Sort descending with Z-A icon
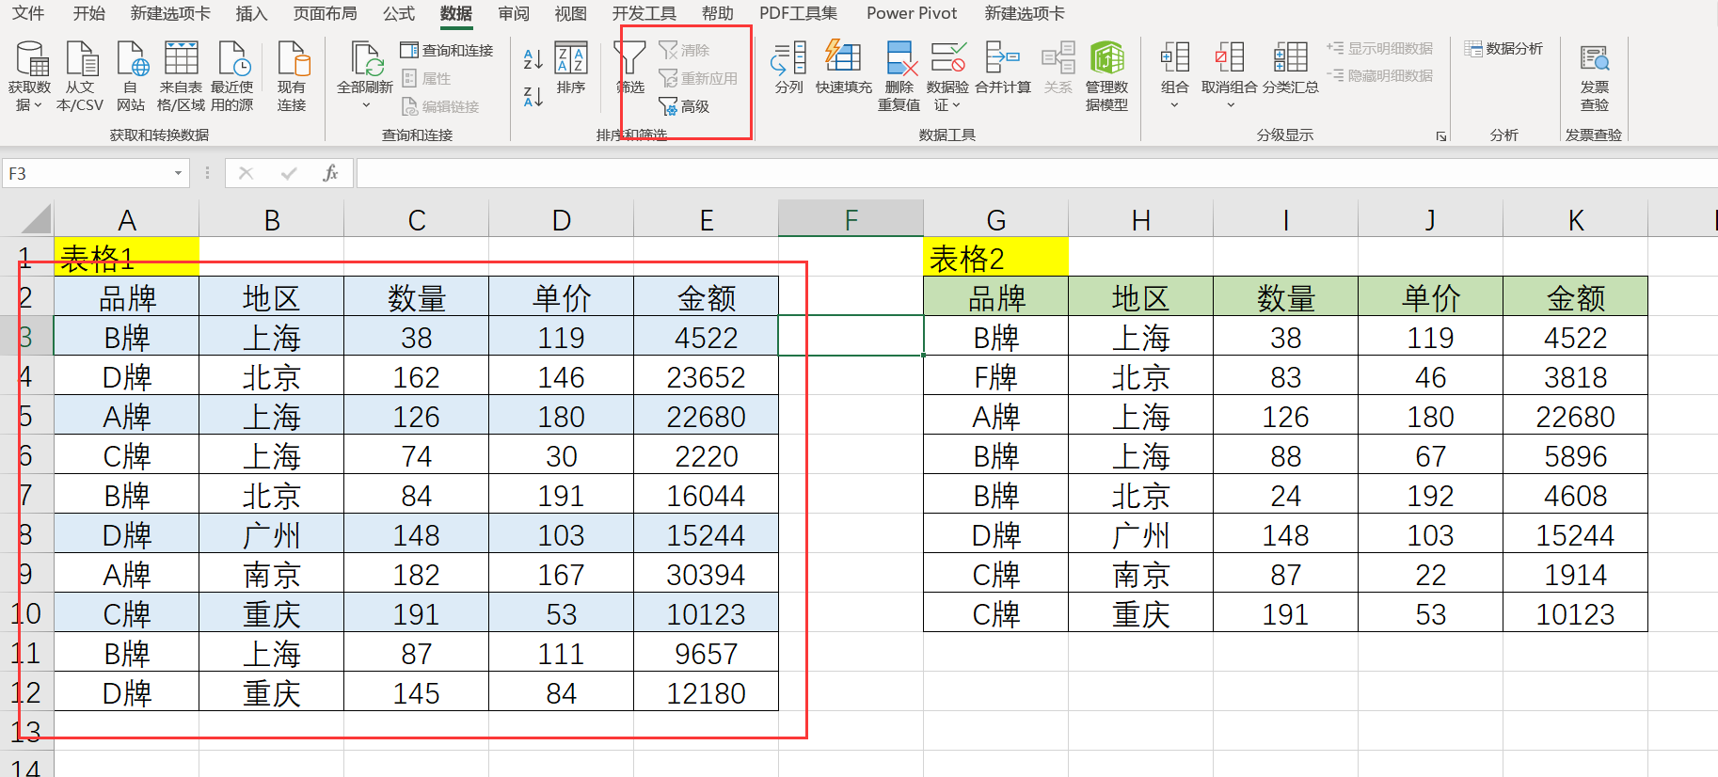1718x777 pixels. click(x=533, y=96)
